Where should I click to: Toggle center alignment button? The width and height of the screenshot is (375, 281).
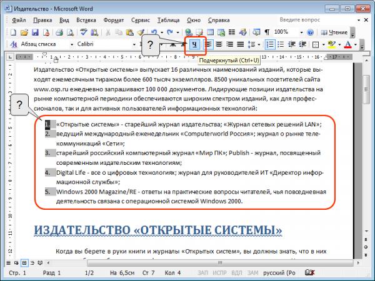pos(219,44)
